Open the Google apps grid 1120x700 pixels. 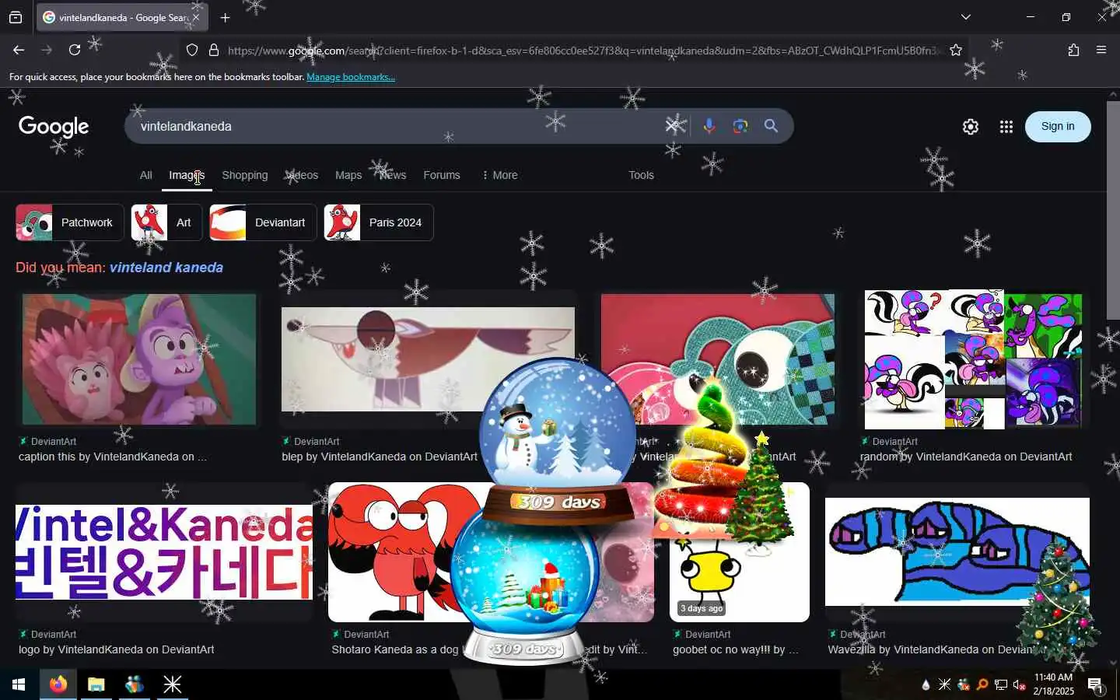1006,127
